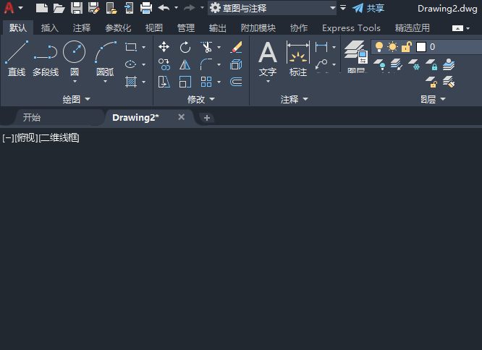Select the Fillet tool
The image size is (482, 350).
206,64
